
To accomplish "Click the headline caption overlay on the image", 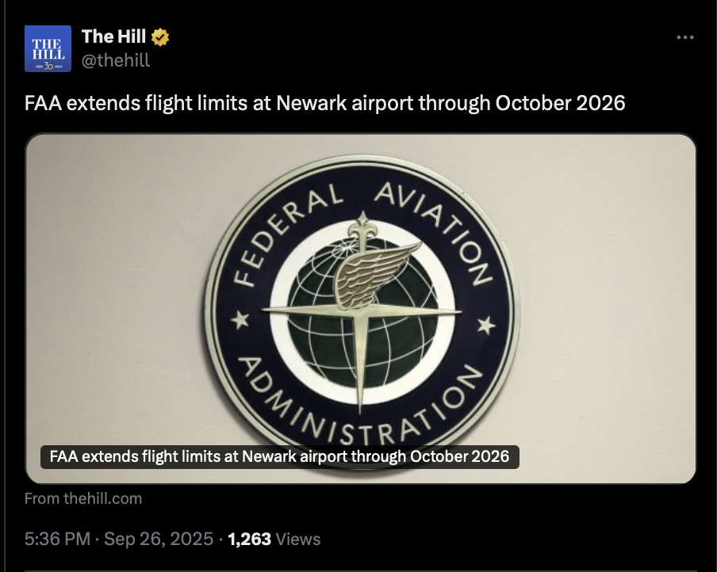I will point(279,456).
